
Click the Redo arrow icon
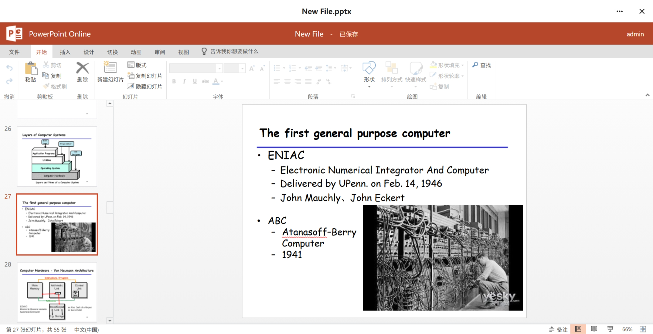coord(9,81)
